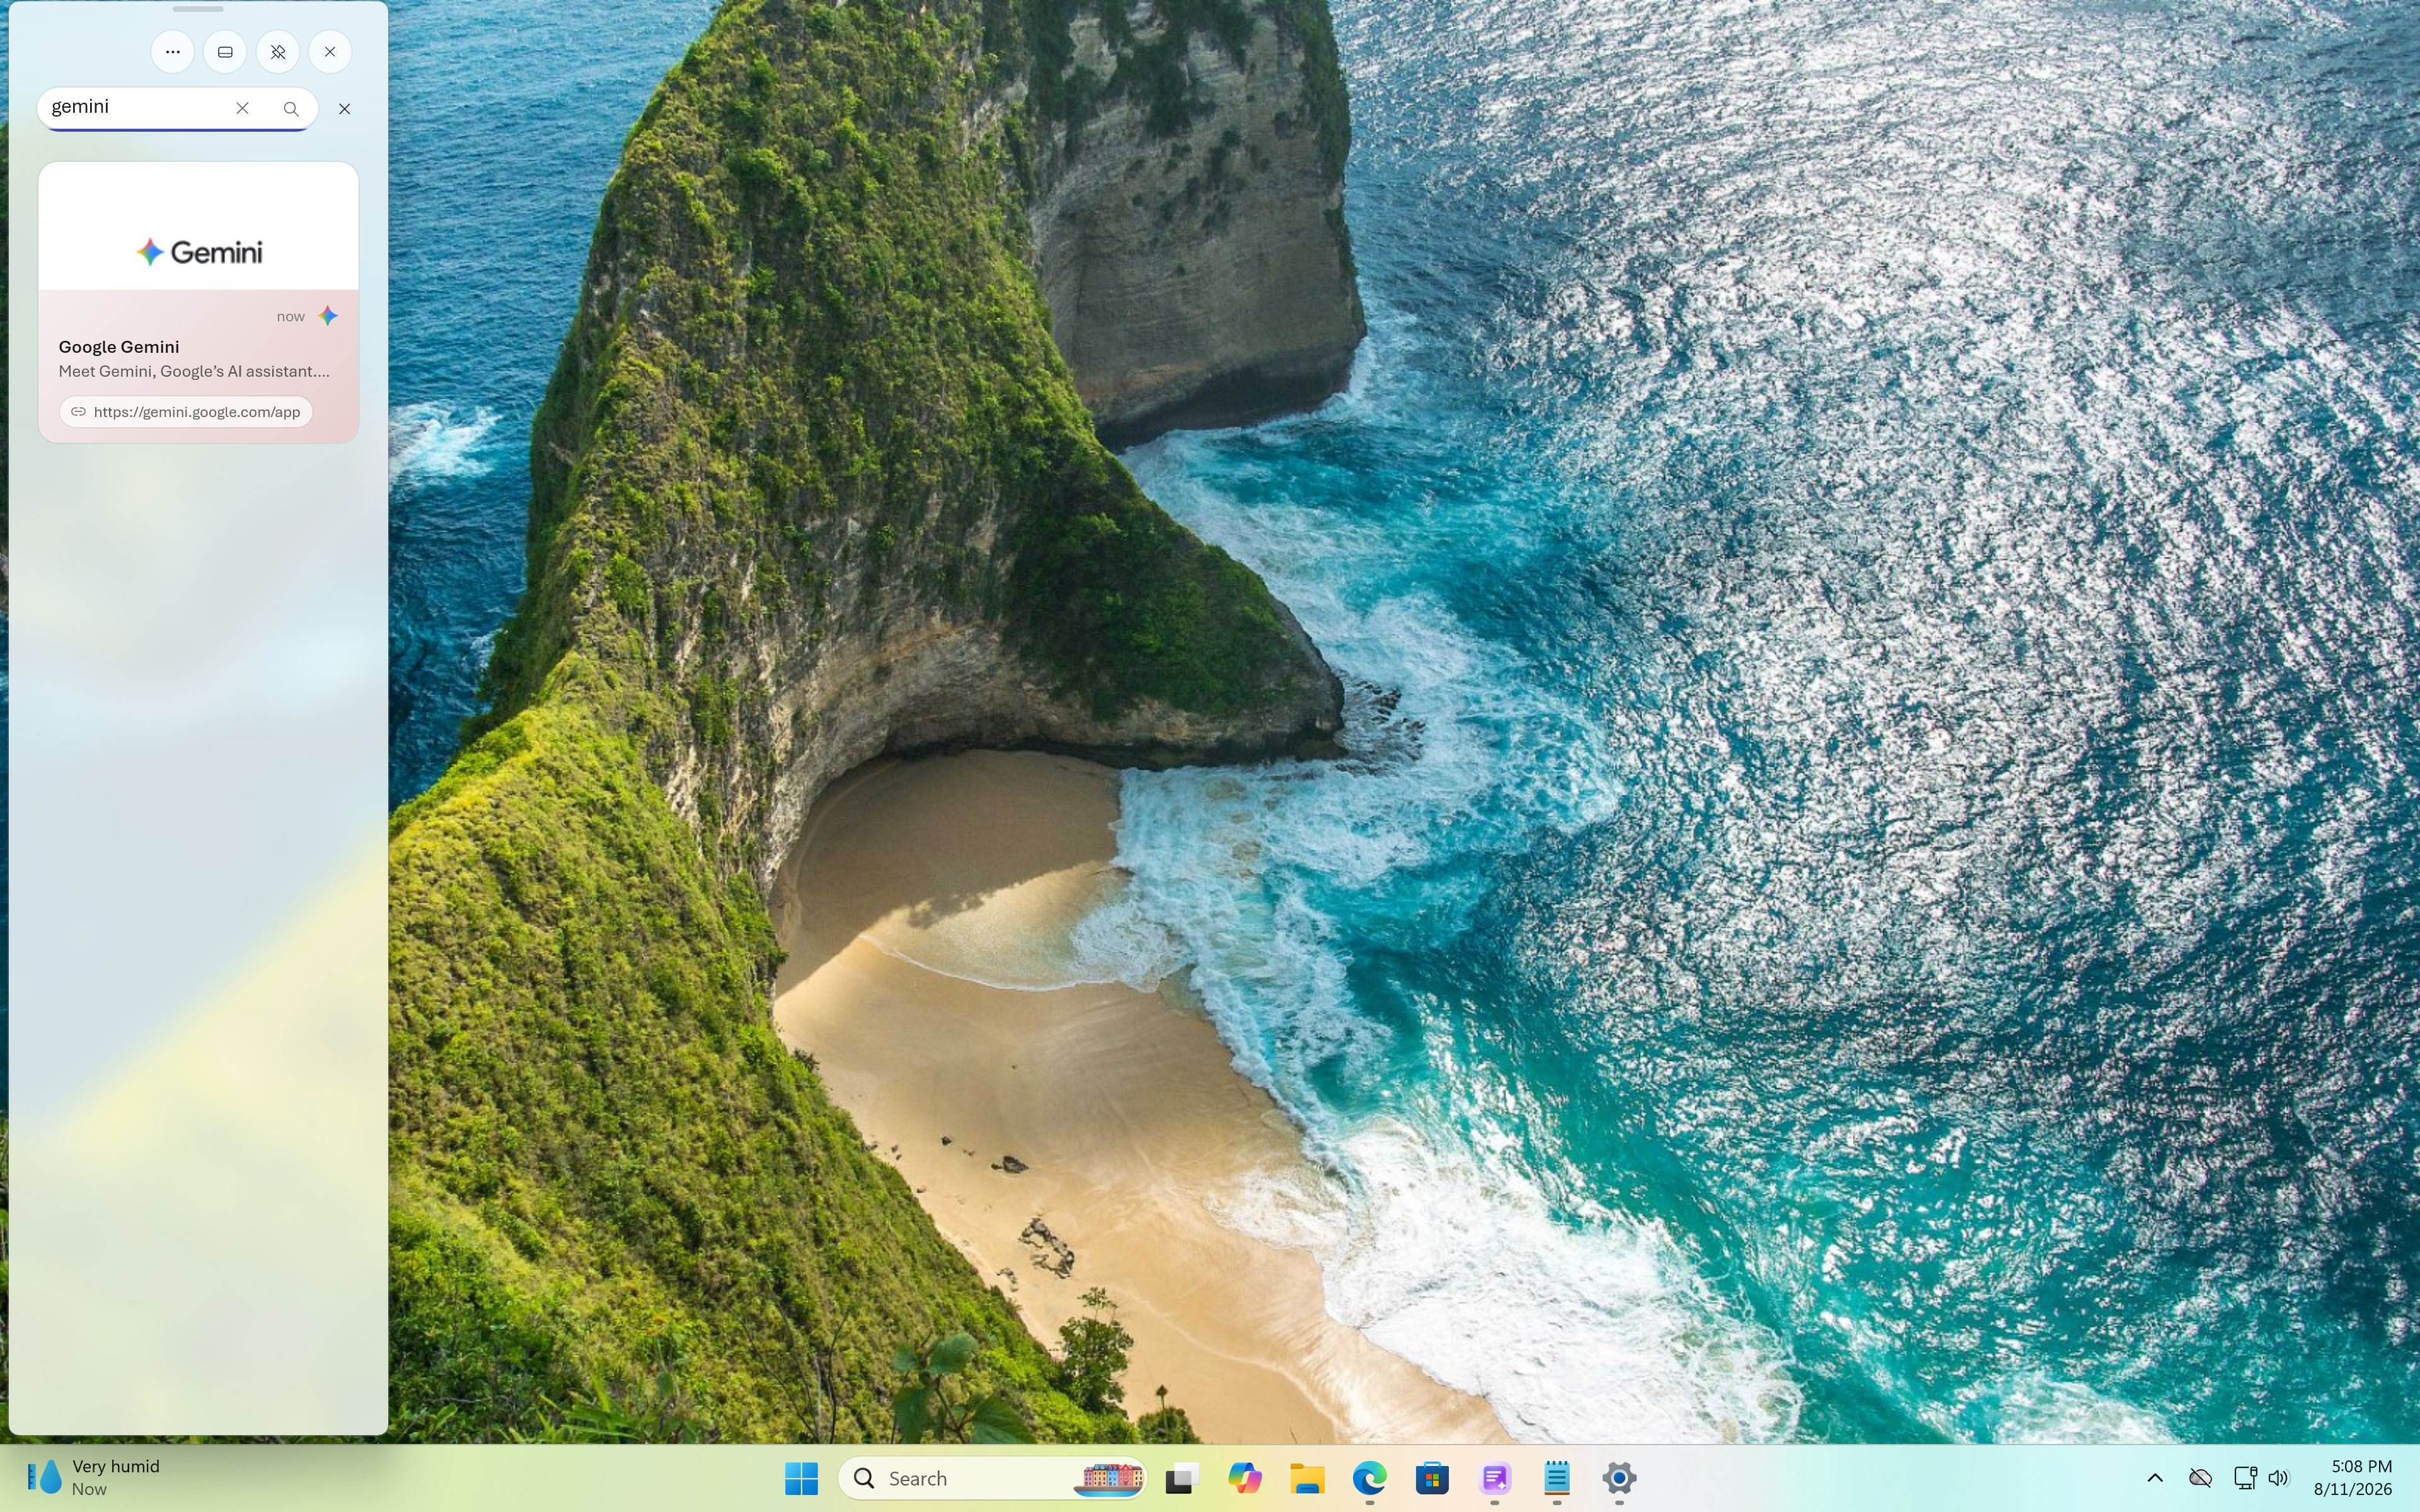This screenshot has width=2420, height=1512.
Task: Close the side panel with top X
Action: [x=330, y=52]
